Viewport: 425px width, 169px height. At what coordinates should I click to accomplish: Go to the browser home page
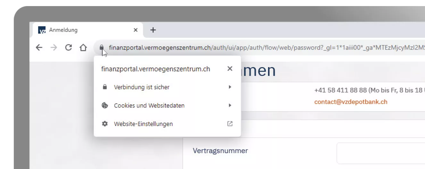(83, 48)
